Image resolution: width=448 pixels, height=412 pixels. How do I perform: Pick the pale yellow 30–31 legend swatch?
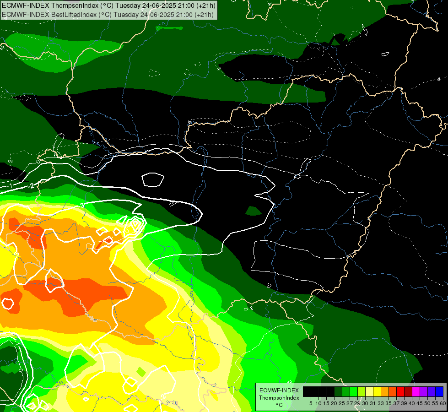[369, 391]
